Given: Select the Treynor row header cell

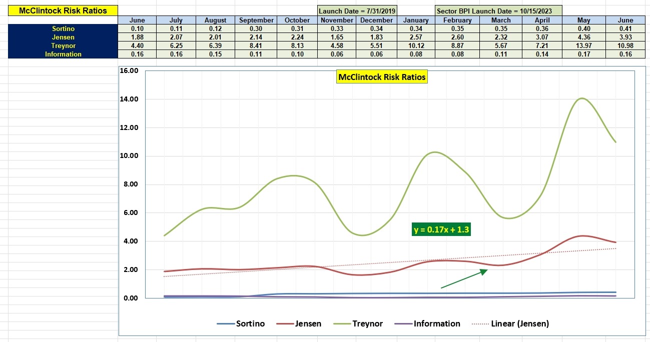Looking at the screenshot, I should click(63, 45).
